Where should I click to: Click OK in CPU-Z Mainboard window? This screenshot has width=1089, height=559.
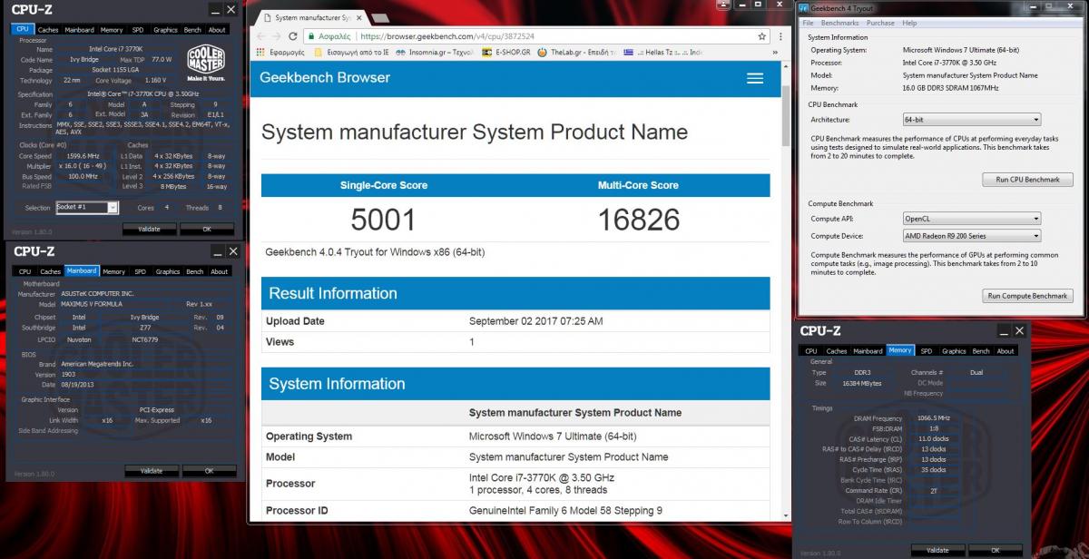pos(209,471)
